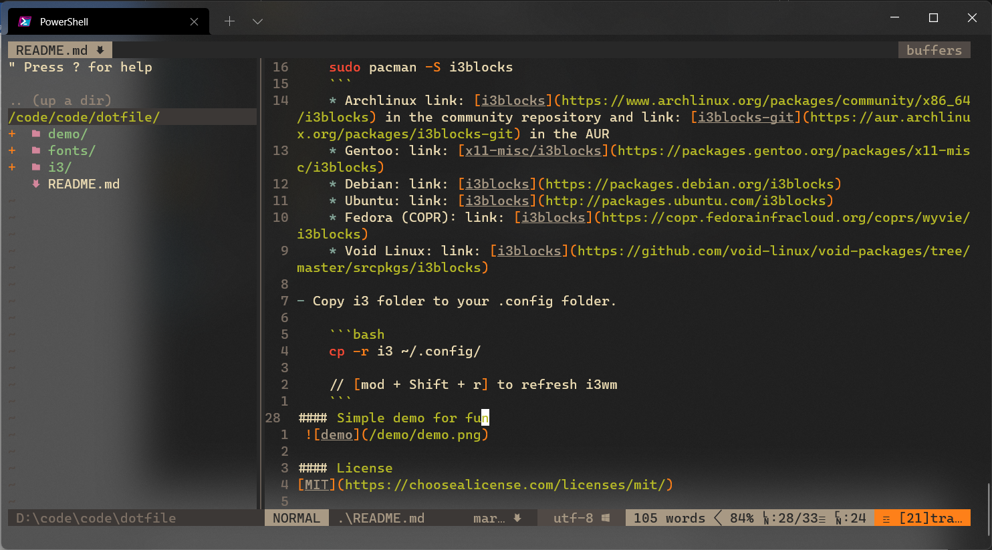Click the [MIT] license link
This screenshot has width=992, height=550.
click(316, 485)
